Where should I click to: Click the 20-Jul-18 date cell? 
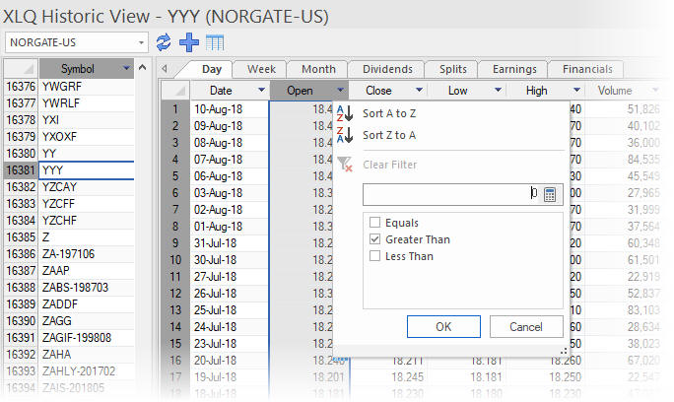click(230, 361)
